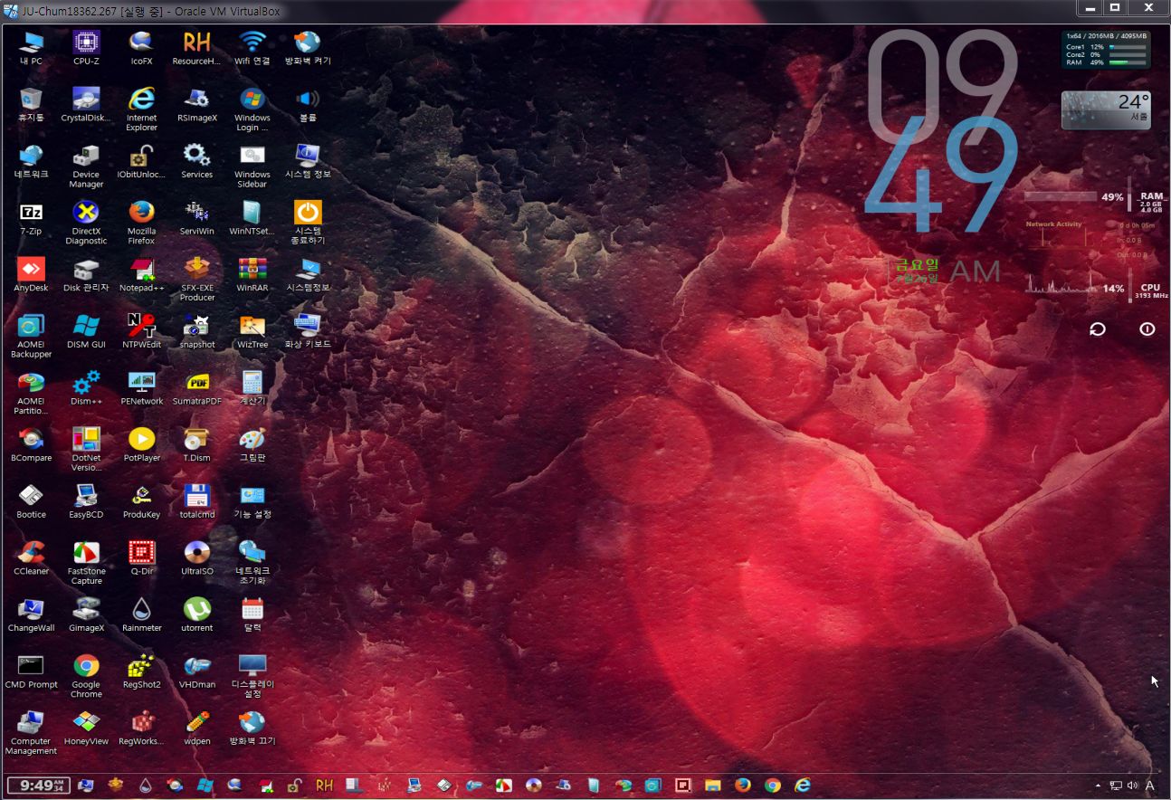Launch HoneyView from the desktop

[86, 729]
